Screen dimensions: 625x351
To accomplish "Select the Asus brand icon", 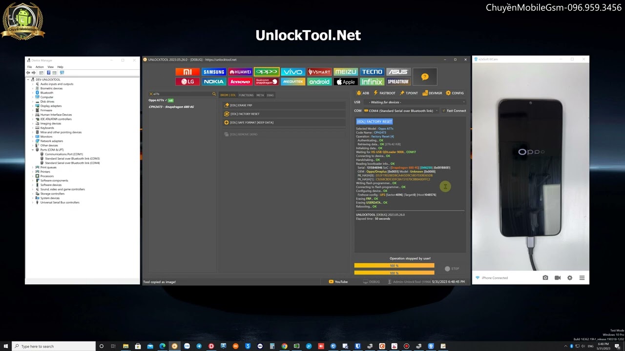I will pyautogui.click(x=398, y=72).
